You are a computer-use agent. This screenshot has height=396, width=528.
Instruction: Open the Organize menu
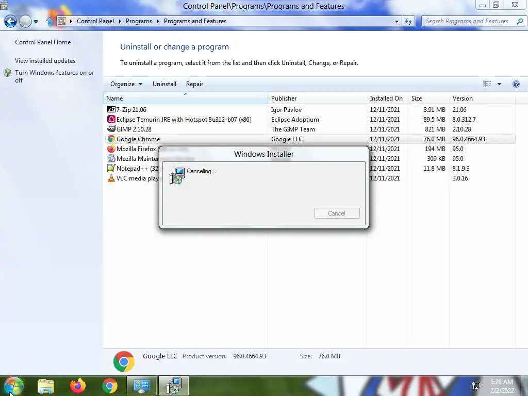click(126, 84)
